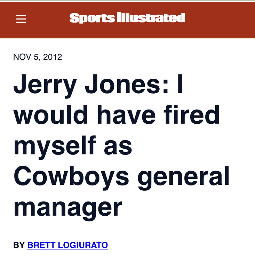Click the Sports Illustrated logo

tap(127, 18)
